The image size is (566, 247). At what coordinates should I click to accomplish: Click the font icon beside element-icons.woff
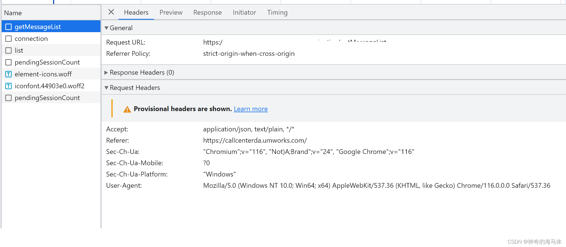coord(9,74)
